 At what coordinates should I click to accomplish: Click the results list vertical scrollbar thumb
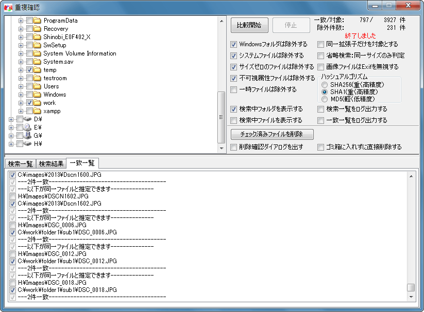point(411,287)
